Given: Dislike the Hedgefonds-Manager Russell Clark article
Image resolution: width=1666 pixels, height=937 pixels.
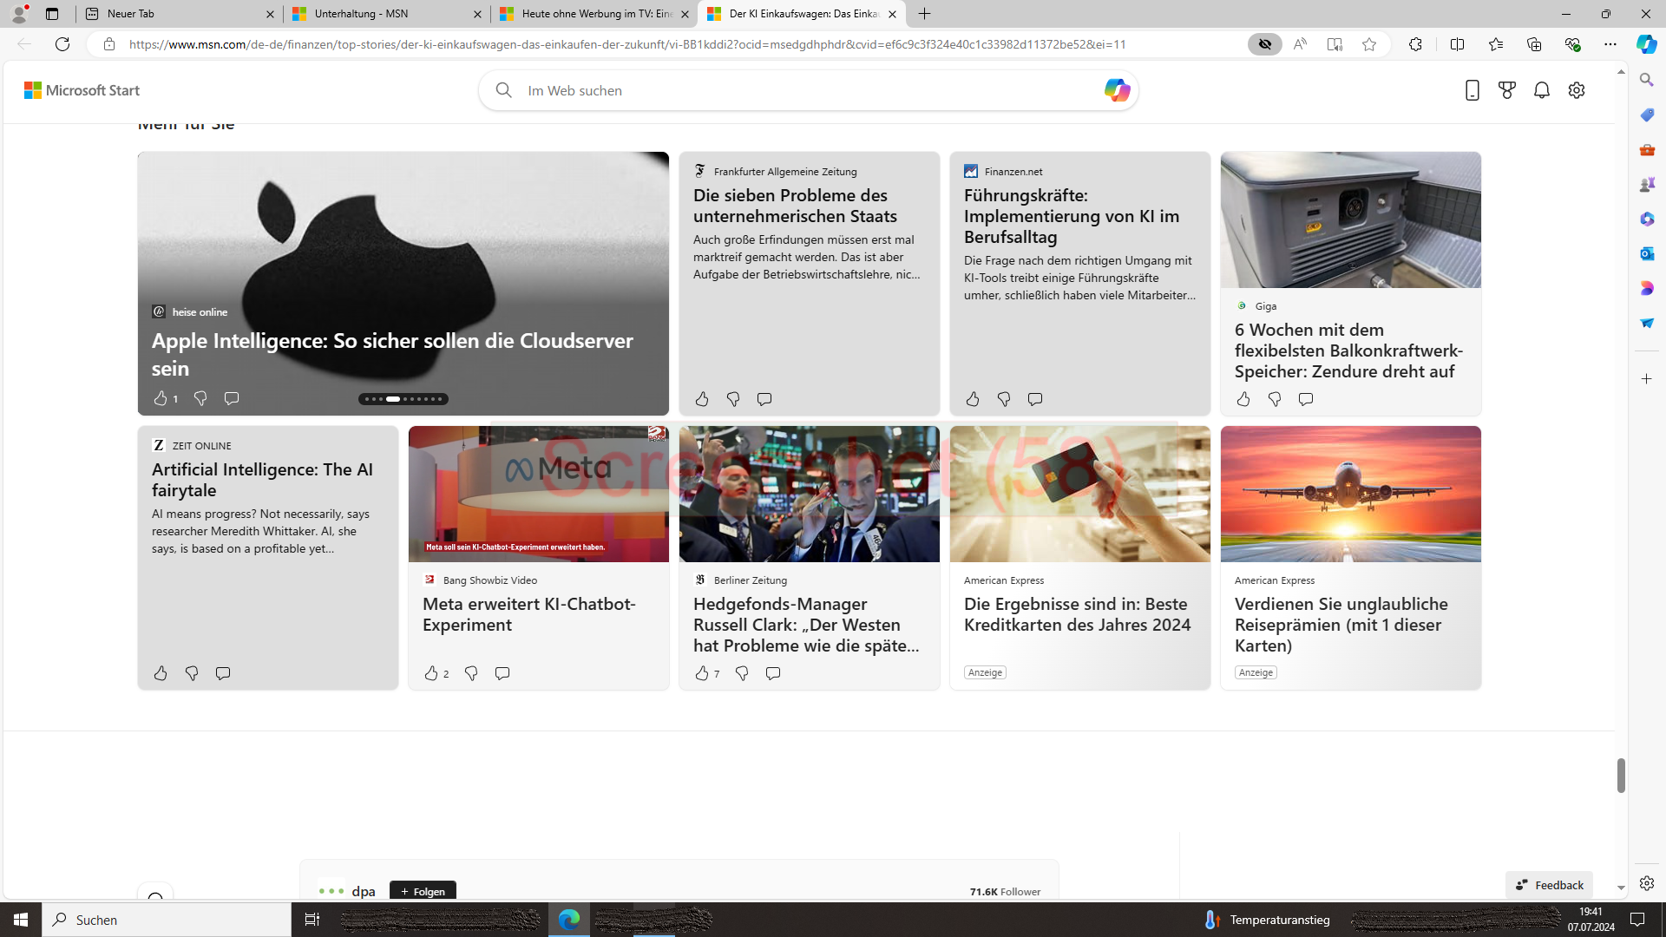Looking at the screenshot, I should pyautogui.click(x=742, y=673).
